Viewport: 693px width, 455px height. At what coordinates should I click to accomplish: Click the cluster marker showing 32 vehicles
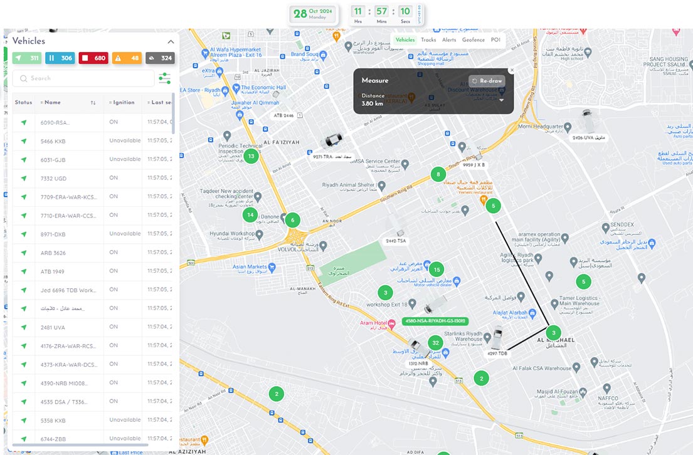pos(435,343)
